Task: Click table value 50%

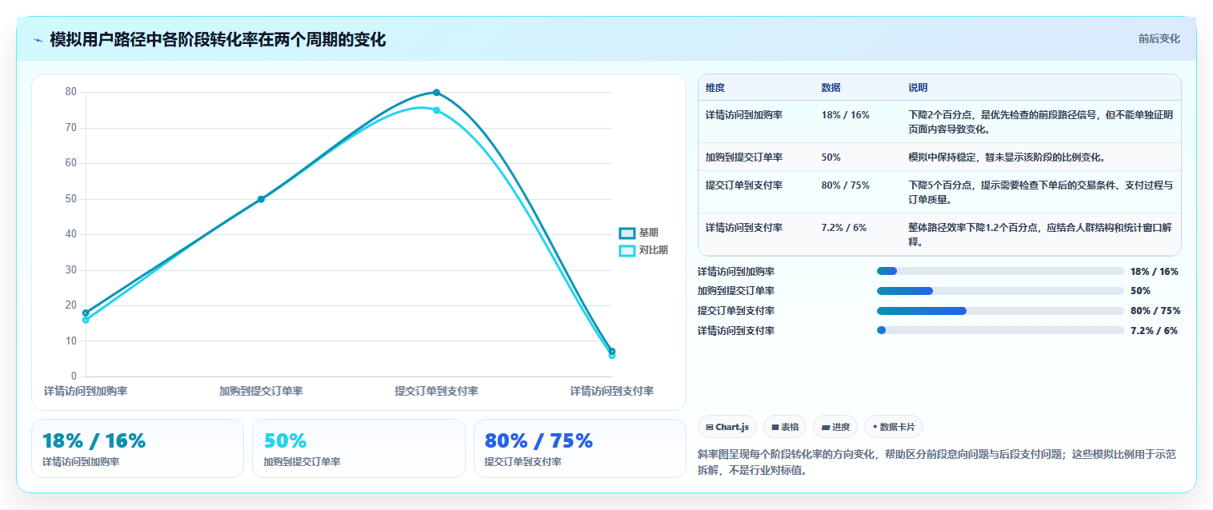Action: [x=831, y=157]
